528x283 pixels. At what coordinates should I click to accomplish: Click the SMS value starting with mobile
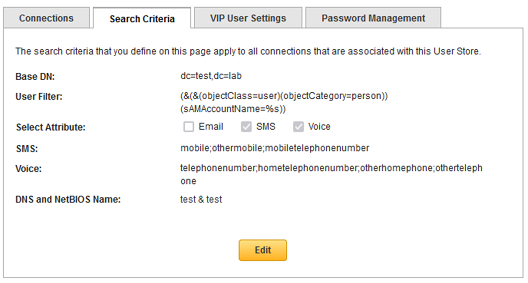274,148
